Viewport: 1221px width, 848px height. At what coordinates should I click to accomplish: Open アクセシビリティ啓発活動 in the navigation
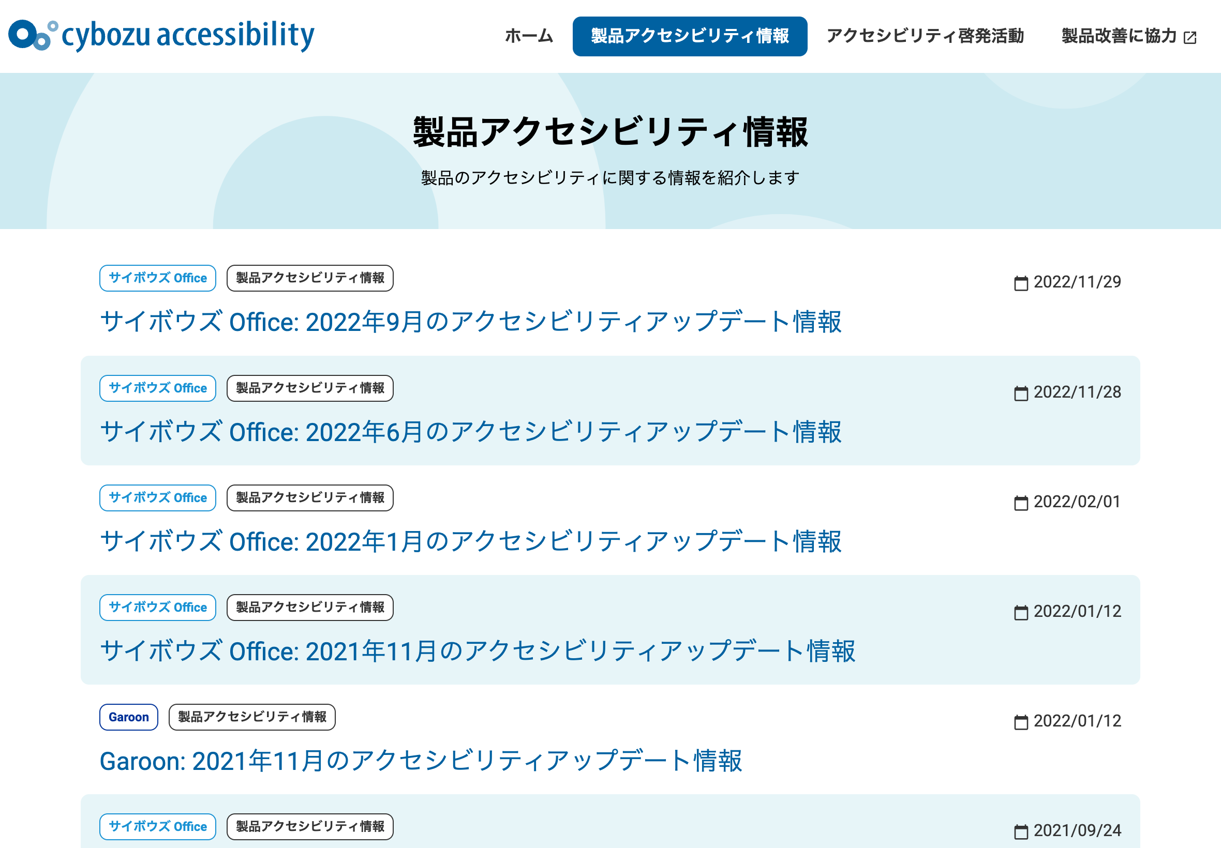925,36
